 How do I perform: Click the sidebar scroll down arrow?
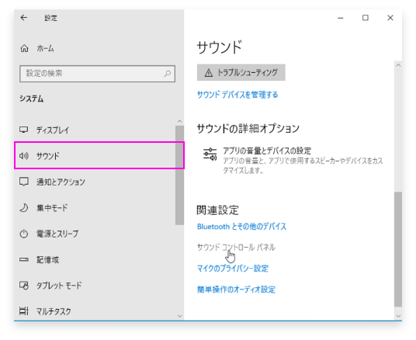(x=179, y=316)
